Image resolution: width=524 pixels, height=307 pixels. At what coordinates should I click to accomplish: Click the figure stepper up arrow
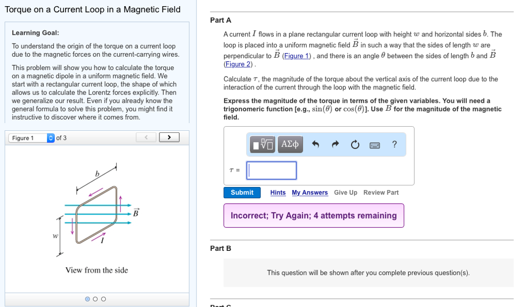51,136
